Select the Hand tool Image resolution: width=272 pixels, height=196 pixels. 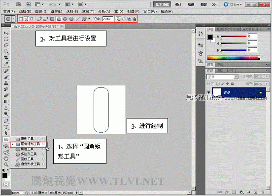[x=6, y=158]
